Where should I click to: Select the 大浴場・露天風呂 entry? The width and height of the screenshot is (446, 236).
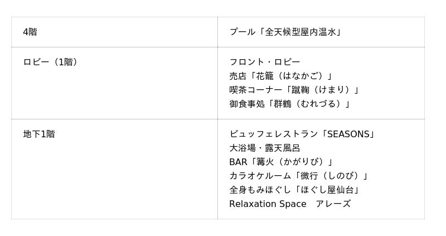tap(264, 148)
